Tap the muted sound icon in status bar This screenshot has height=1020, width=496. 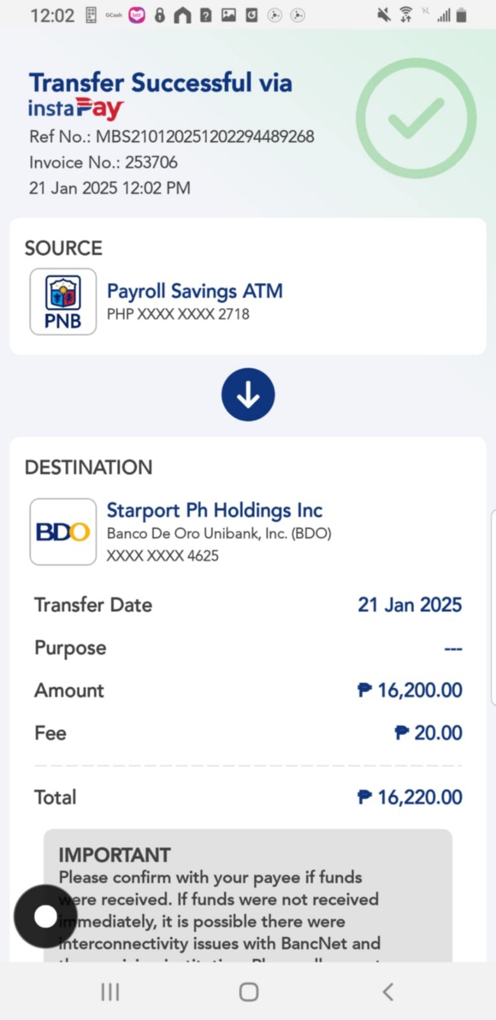[x=384, y=15]
